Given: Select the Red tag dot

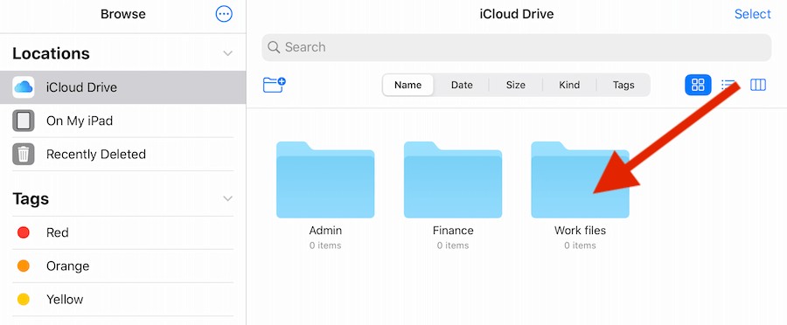Looking at the screenshot, I should (24, 232).
